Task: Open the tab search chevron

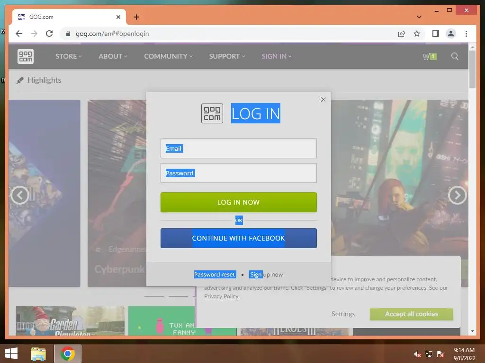Action: click(x=419, y=17)
